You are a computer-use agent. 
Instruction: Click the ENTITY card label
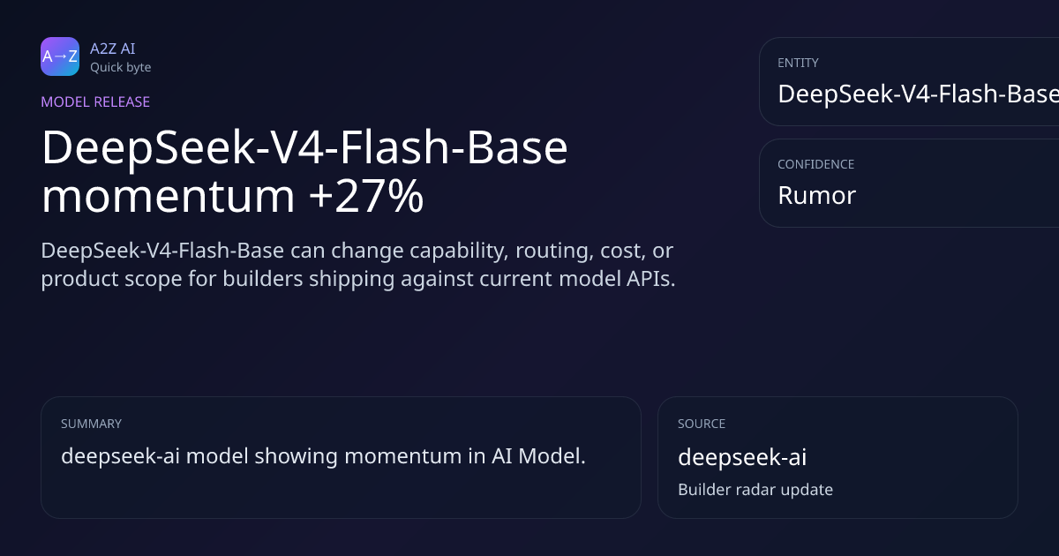(x=798, y=63)
